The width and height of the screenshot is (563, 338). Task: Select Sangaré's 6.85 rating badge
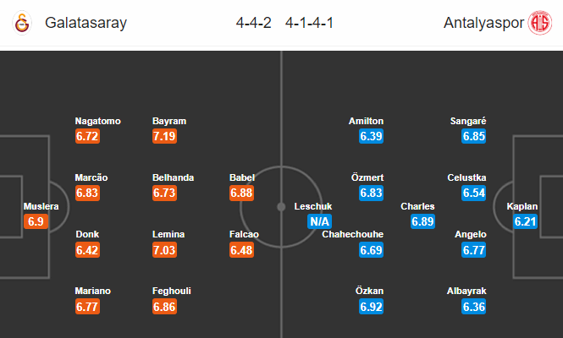click(473, 136)
